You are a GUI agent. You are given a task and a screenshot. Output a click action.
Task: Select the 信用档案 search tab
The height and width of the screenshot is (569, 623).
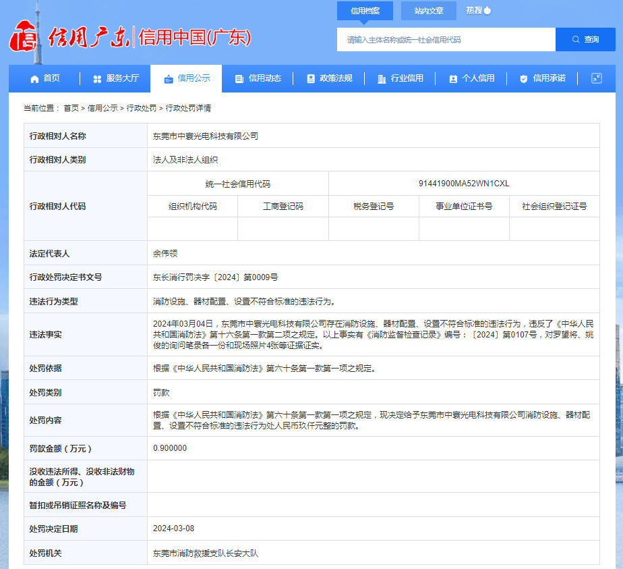[365, 11]
